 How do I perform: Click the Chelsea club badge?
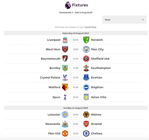[86, 133]
